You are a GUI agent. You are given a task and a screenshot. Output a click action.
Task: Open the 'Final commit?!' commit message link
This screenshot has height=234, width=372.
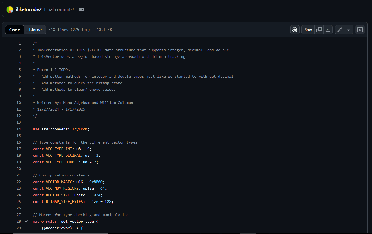pos(59,9)
